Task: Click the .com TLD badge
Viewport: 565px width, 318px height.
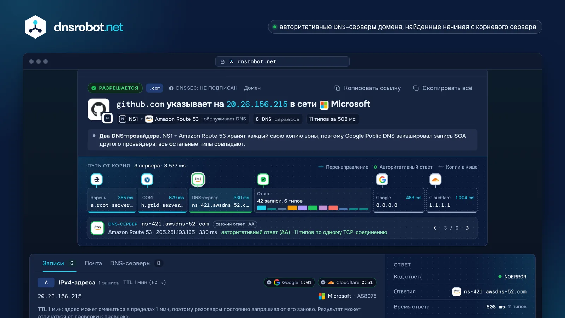Action: [x=155, y=88]
